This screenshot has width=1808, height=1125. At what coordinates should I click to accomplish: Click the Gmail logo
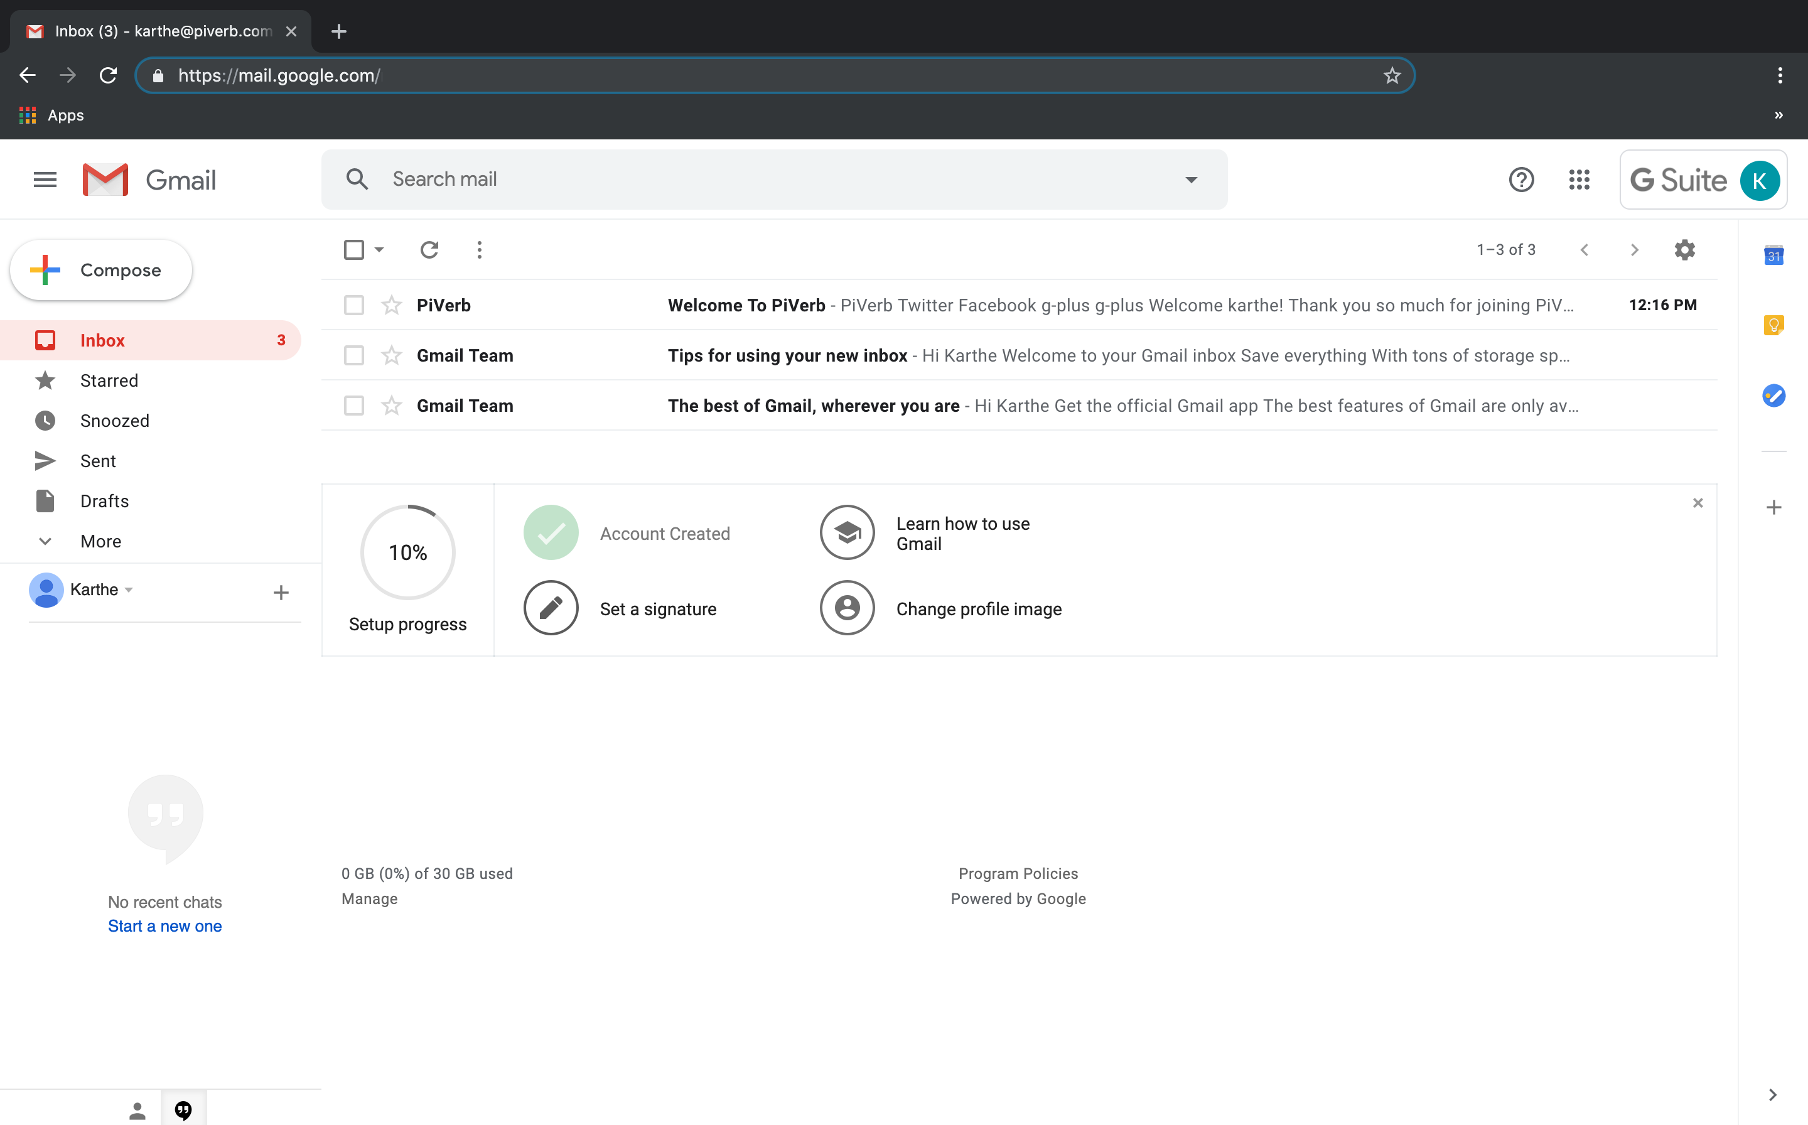pos(149,180)
